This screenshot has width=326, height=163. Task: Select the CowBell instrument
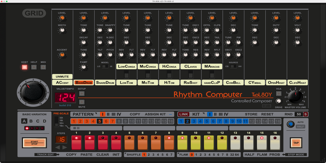click(x=233, y=83)
